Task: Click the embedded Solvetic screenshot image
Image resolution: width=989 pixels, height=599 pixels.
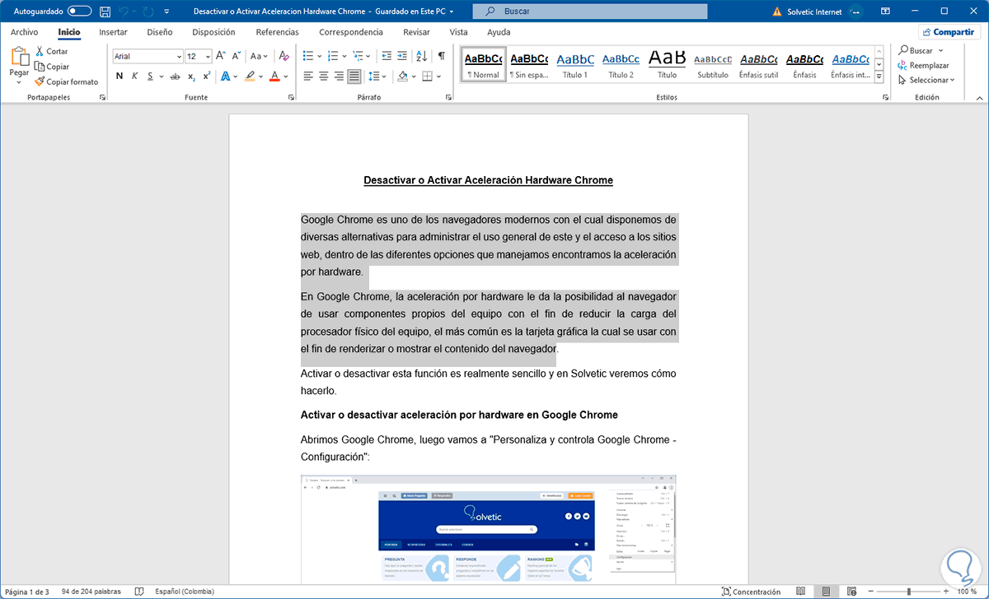Action: pos(488,530)
